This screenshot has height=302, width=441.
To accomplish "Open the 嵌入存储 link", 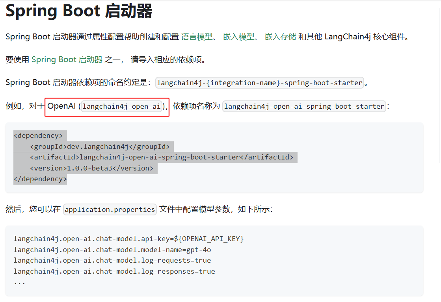I will pyautogui.click(x=280, y=37).
